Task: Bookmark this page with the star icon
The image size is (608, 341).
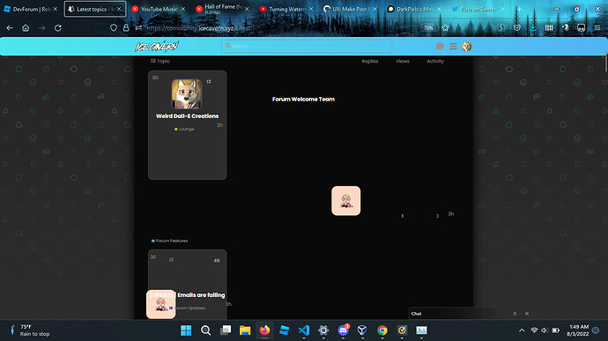Action: coord(445,28)
